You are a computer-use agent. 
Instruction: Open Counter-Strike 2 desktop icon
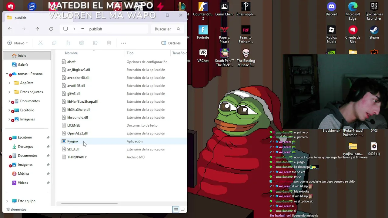click(x=203, y=11)
